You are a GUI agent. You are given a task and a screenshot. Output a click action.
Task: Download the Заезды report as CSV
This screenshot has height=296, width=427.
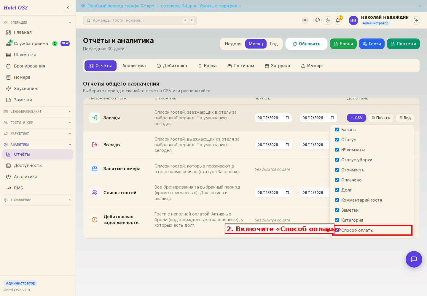[x=356, y=118]
